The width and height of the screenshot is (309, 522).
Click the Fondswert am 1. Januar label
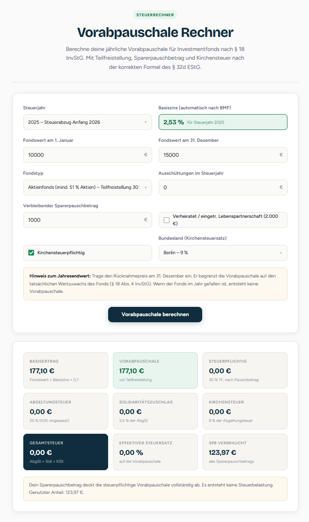(x=48, y=140)
